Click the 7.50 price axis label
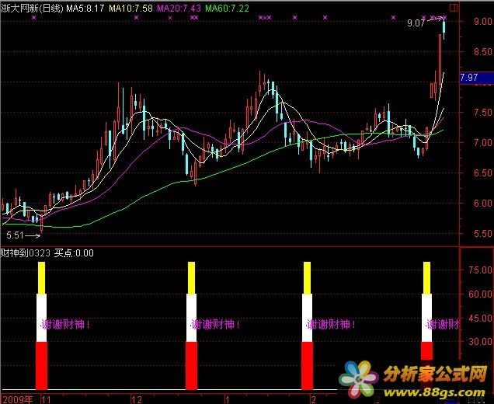The height and width of the screenshot is (404, 494). click(483, 113)
